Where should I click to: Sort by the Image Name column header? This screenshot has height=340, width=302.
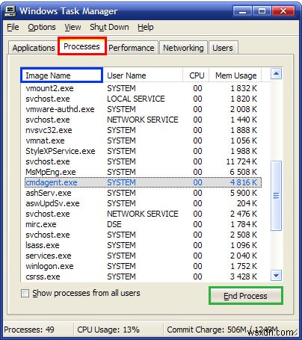coord(61,75)
